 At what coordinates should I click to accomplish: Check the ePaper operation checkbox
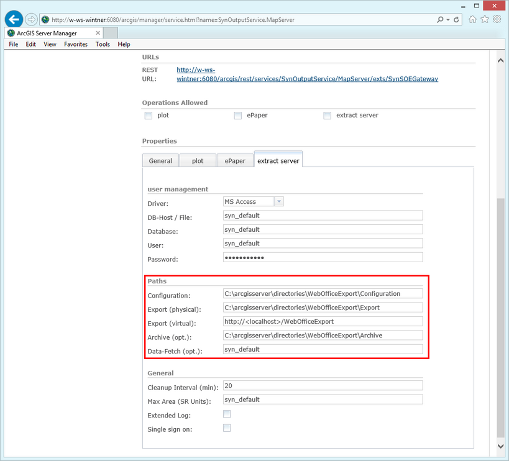click(x=237, y=116)
